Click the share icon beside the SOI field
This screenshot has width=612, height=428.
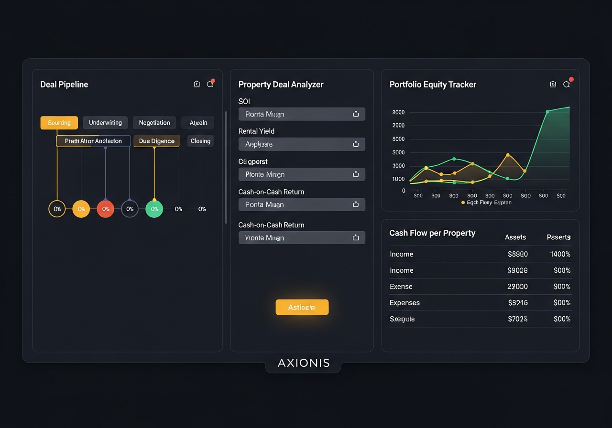356,114
